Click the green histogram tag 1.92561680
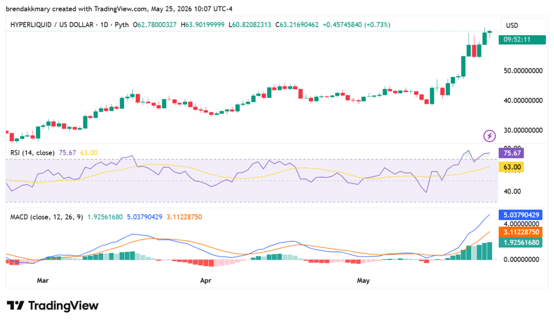Viewport: 554px width, 323px height. [520, 242]
